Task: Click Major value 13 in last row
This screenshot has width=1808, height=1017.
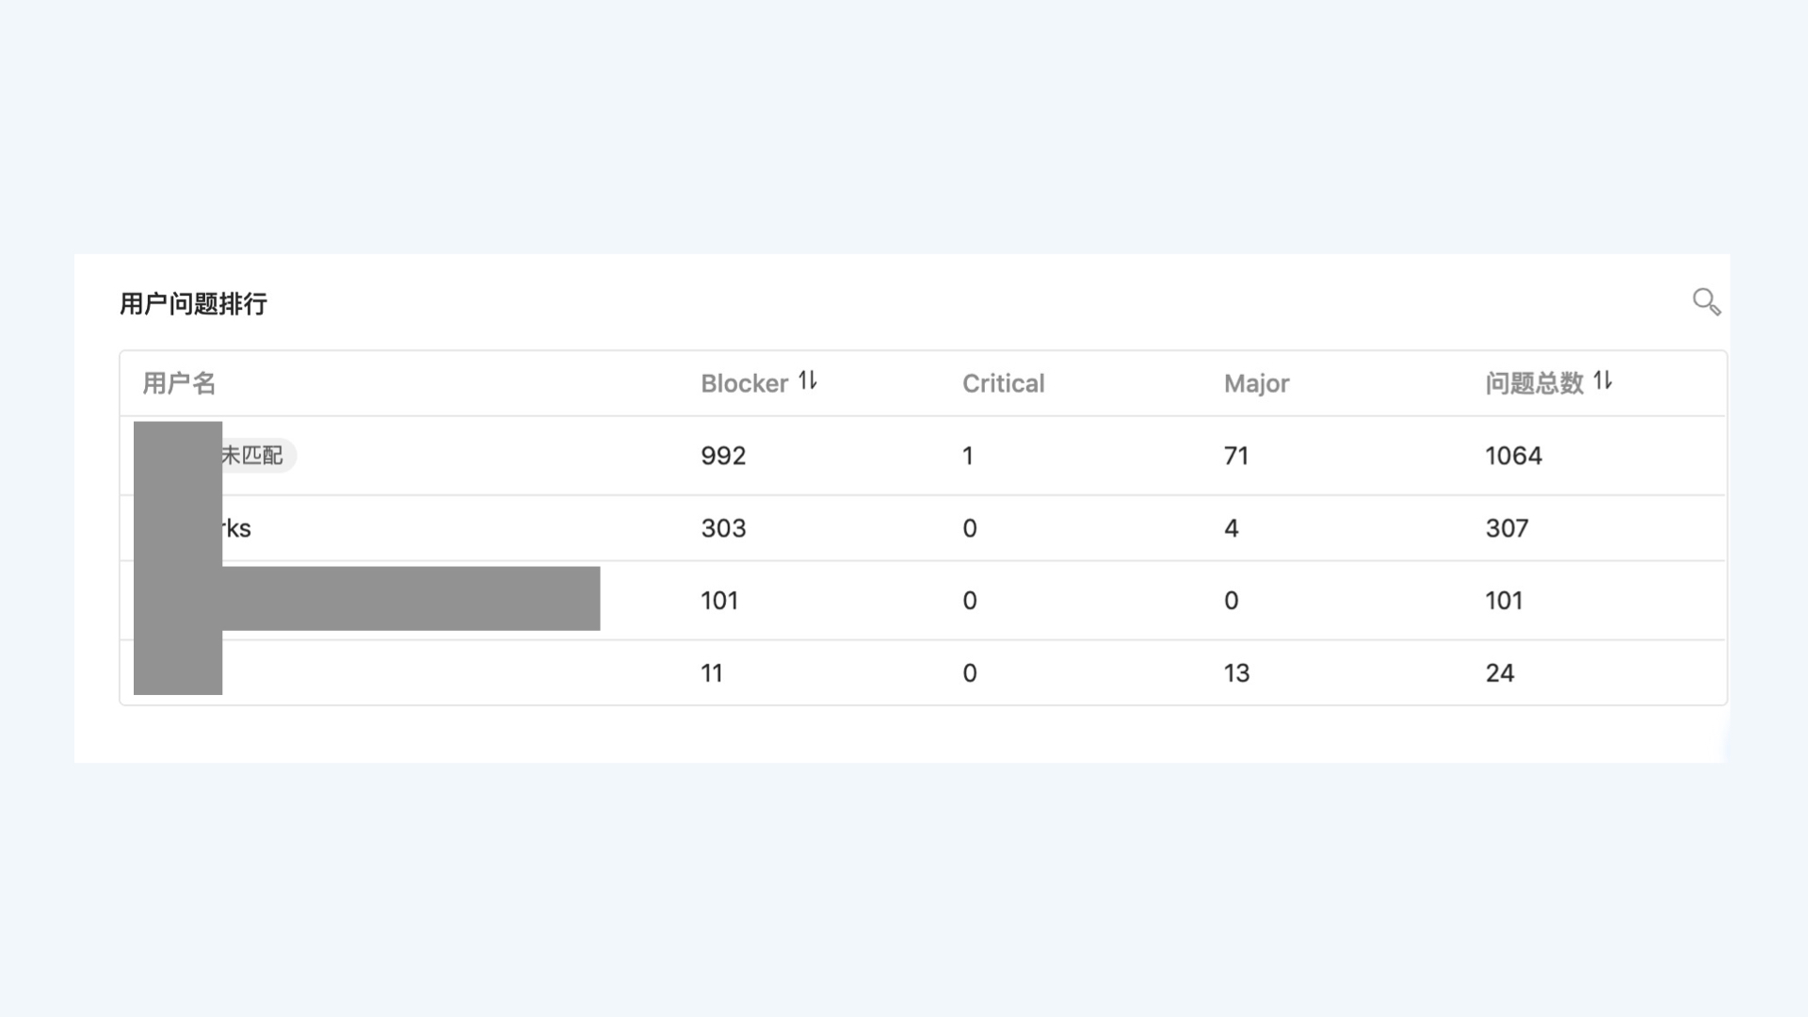Action: [1236, 673]
